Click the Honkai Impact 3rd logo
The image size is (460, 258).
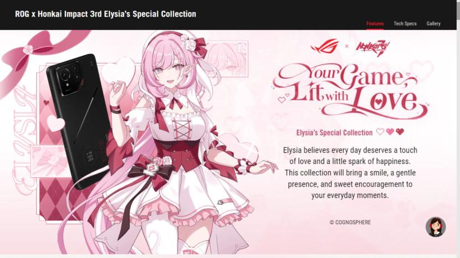coord(373,48)
